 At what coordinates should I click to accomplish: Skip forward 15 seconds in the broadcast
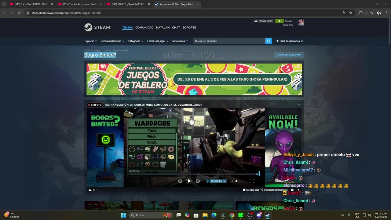click(x=198, y=181)
